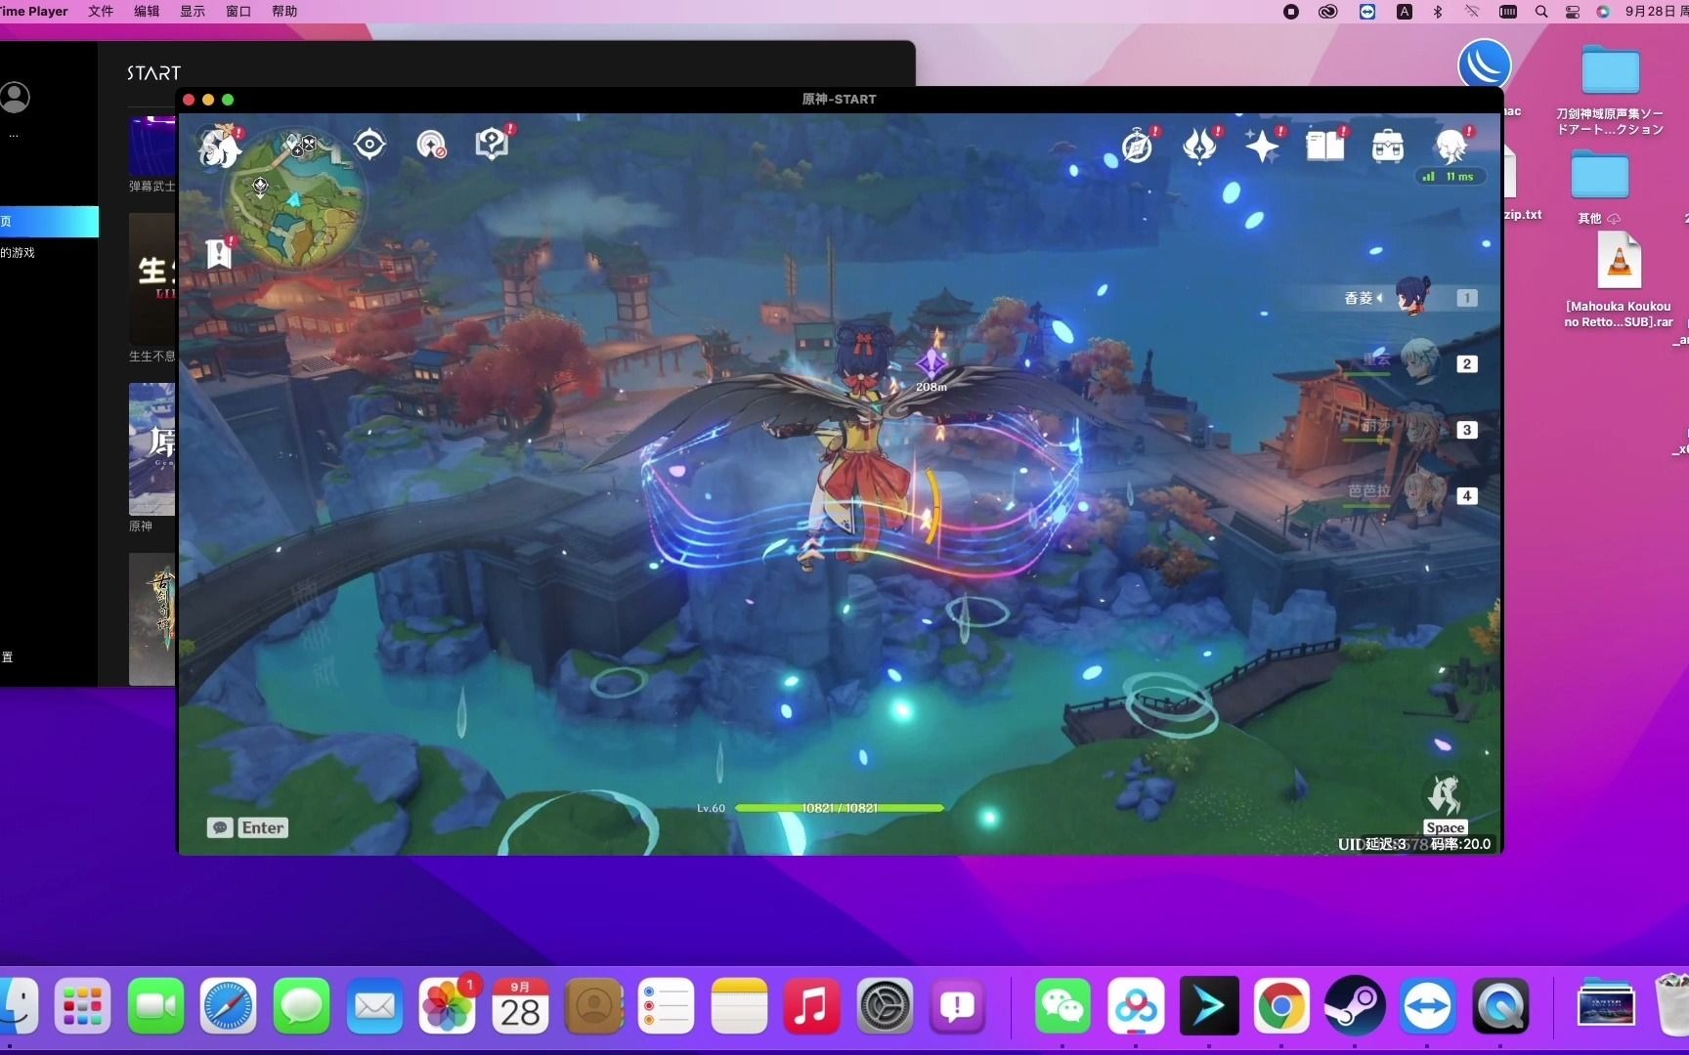
Task: Click the Creative Cloud menu bar icon
Action: point(1327,12)
